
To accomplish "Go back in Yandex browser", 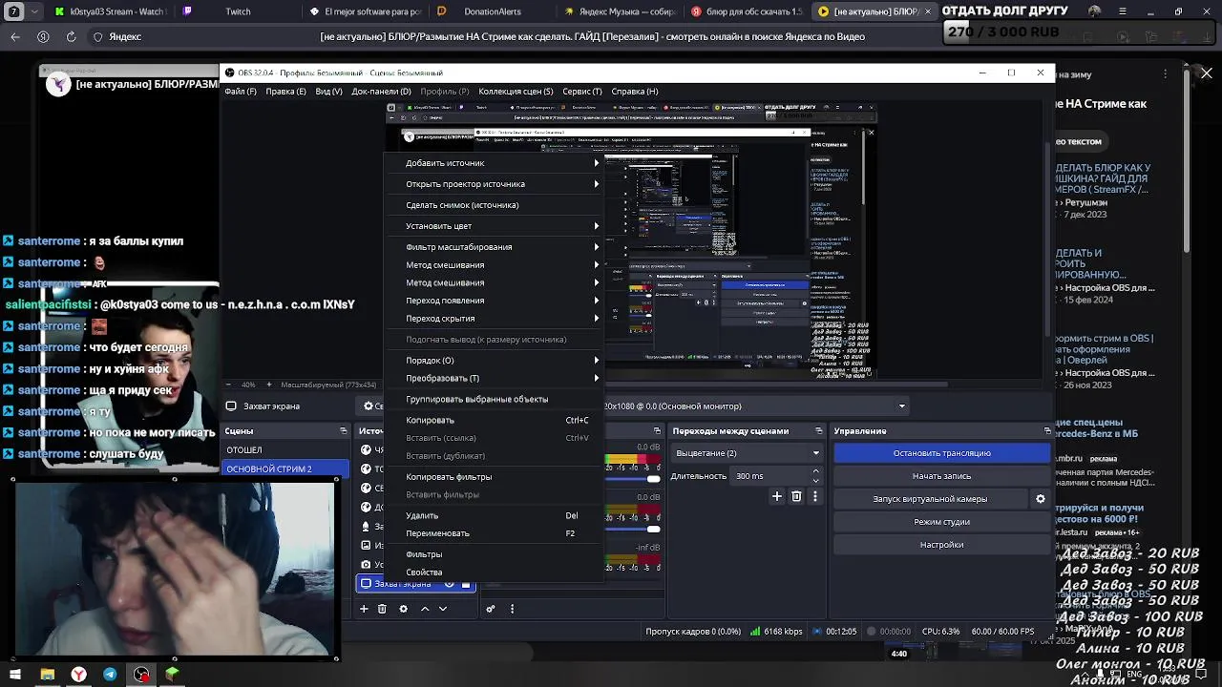I will [15, 36].
